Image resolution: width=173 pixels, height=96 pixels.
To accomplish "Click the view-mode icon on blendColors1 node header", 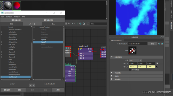I will [x=91, y=49].
